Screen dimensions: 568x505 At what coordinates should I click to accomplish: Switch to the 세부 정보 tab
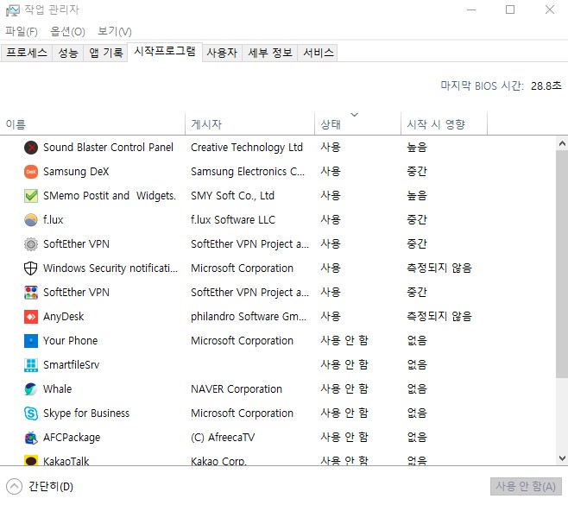click(270, 53)
